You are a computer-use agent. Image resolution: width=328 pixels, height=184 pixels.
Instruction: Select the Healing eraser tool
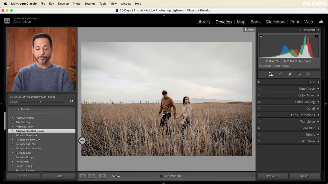coord(290,74)
